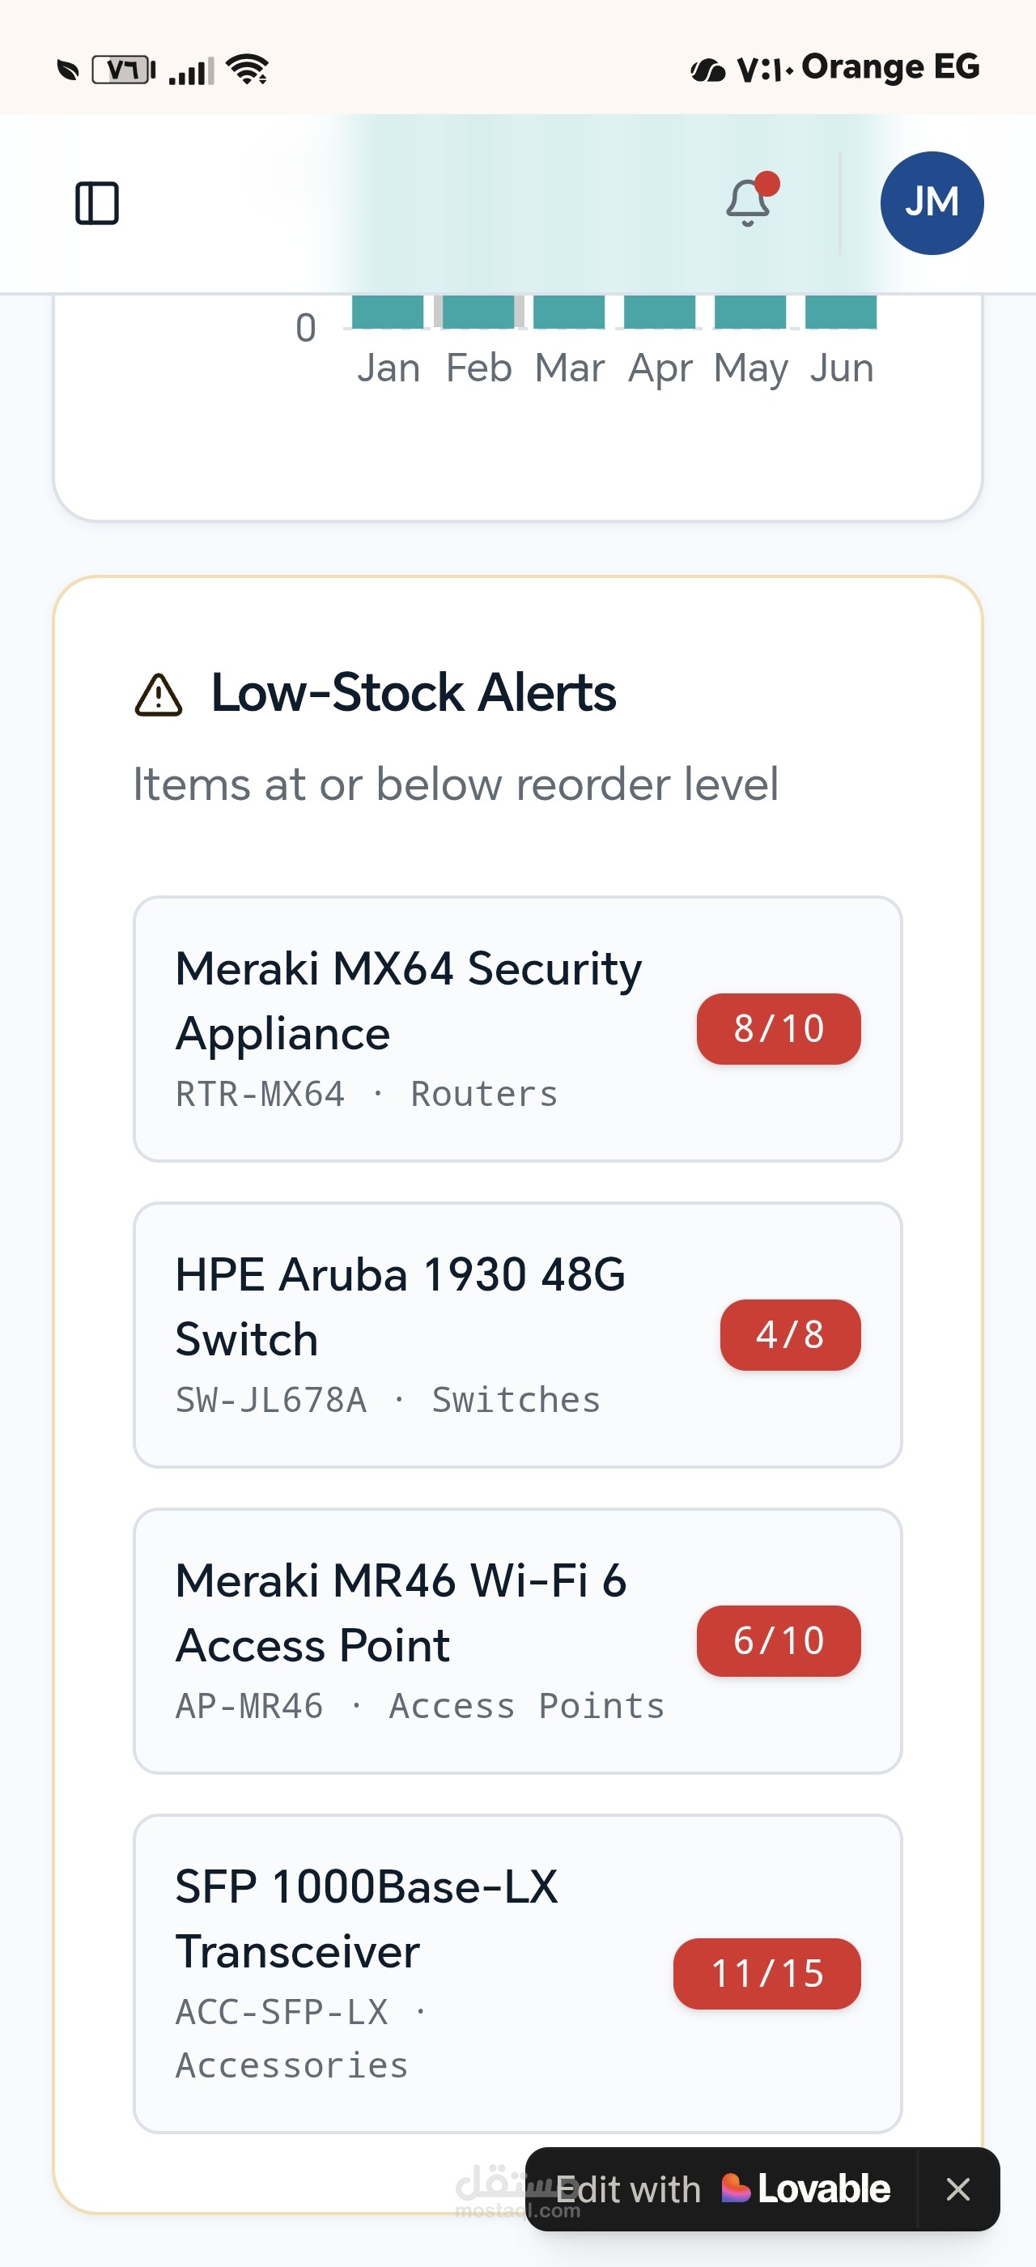Click the 6/10 red stock badge
The image size is (1036, 2267).
coord(779,1641)
